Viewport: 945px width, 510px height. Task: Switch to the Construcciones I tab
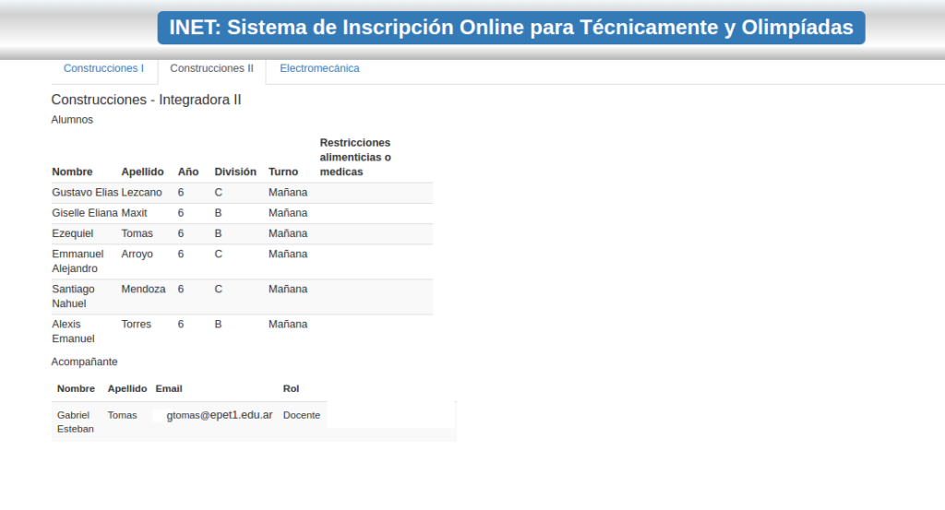(x=103, y=68)
